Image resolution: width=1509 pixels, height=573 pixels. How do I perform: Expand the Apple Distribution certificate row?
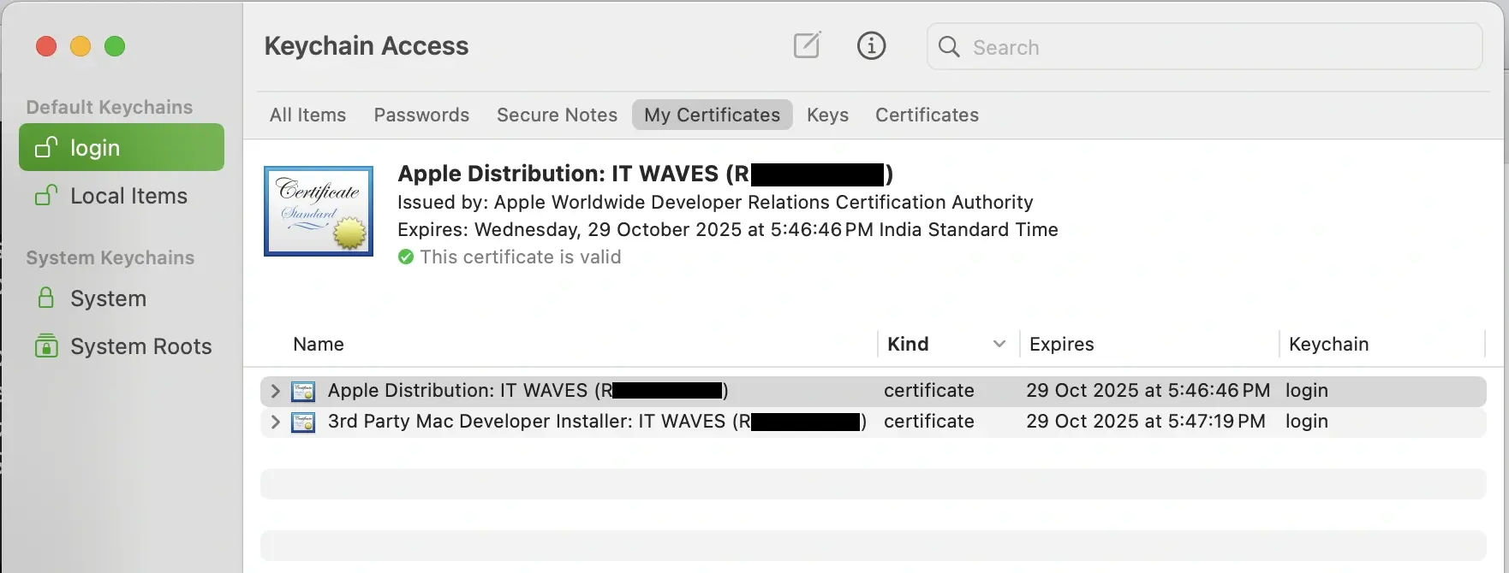pyautogui.click(x=275, y=391)
